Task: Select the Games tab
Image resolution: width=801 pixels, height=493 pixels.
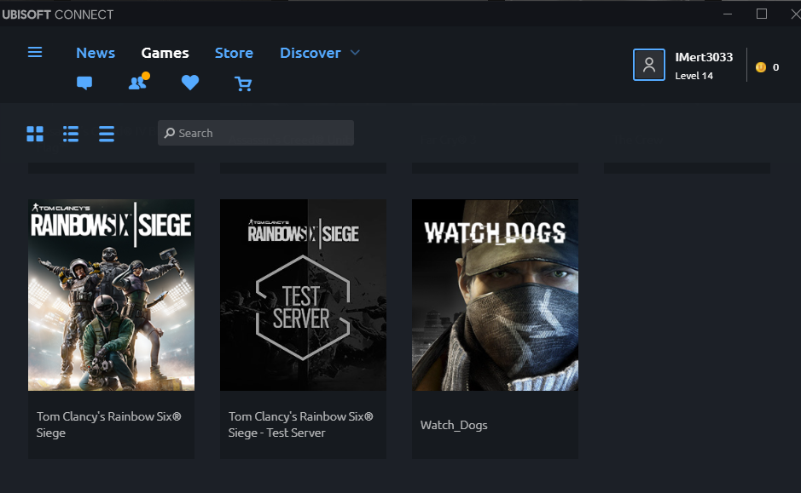Action: [x=165, y=53]
